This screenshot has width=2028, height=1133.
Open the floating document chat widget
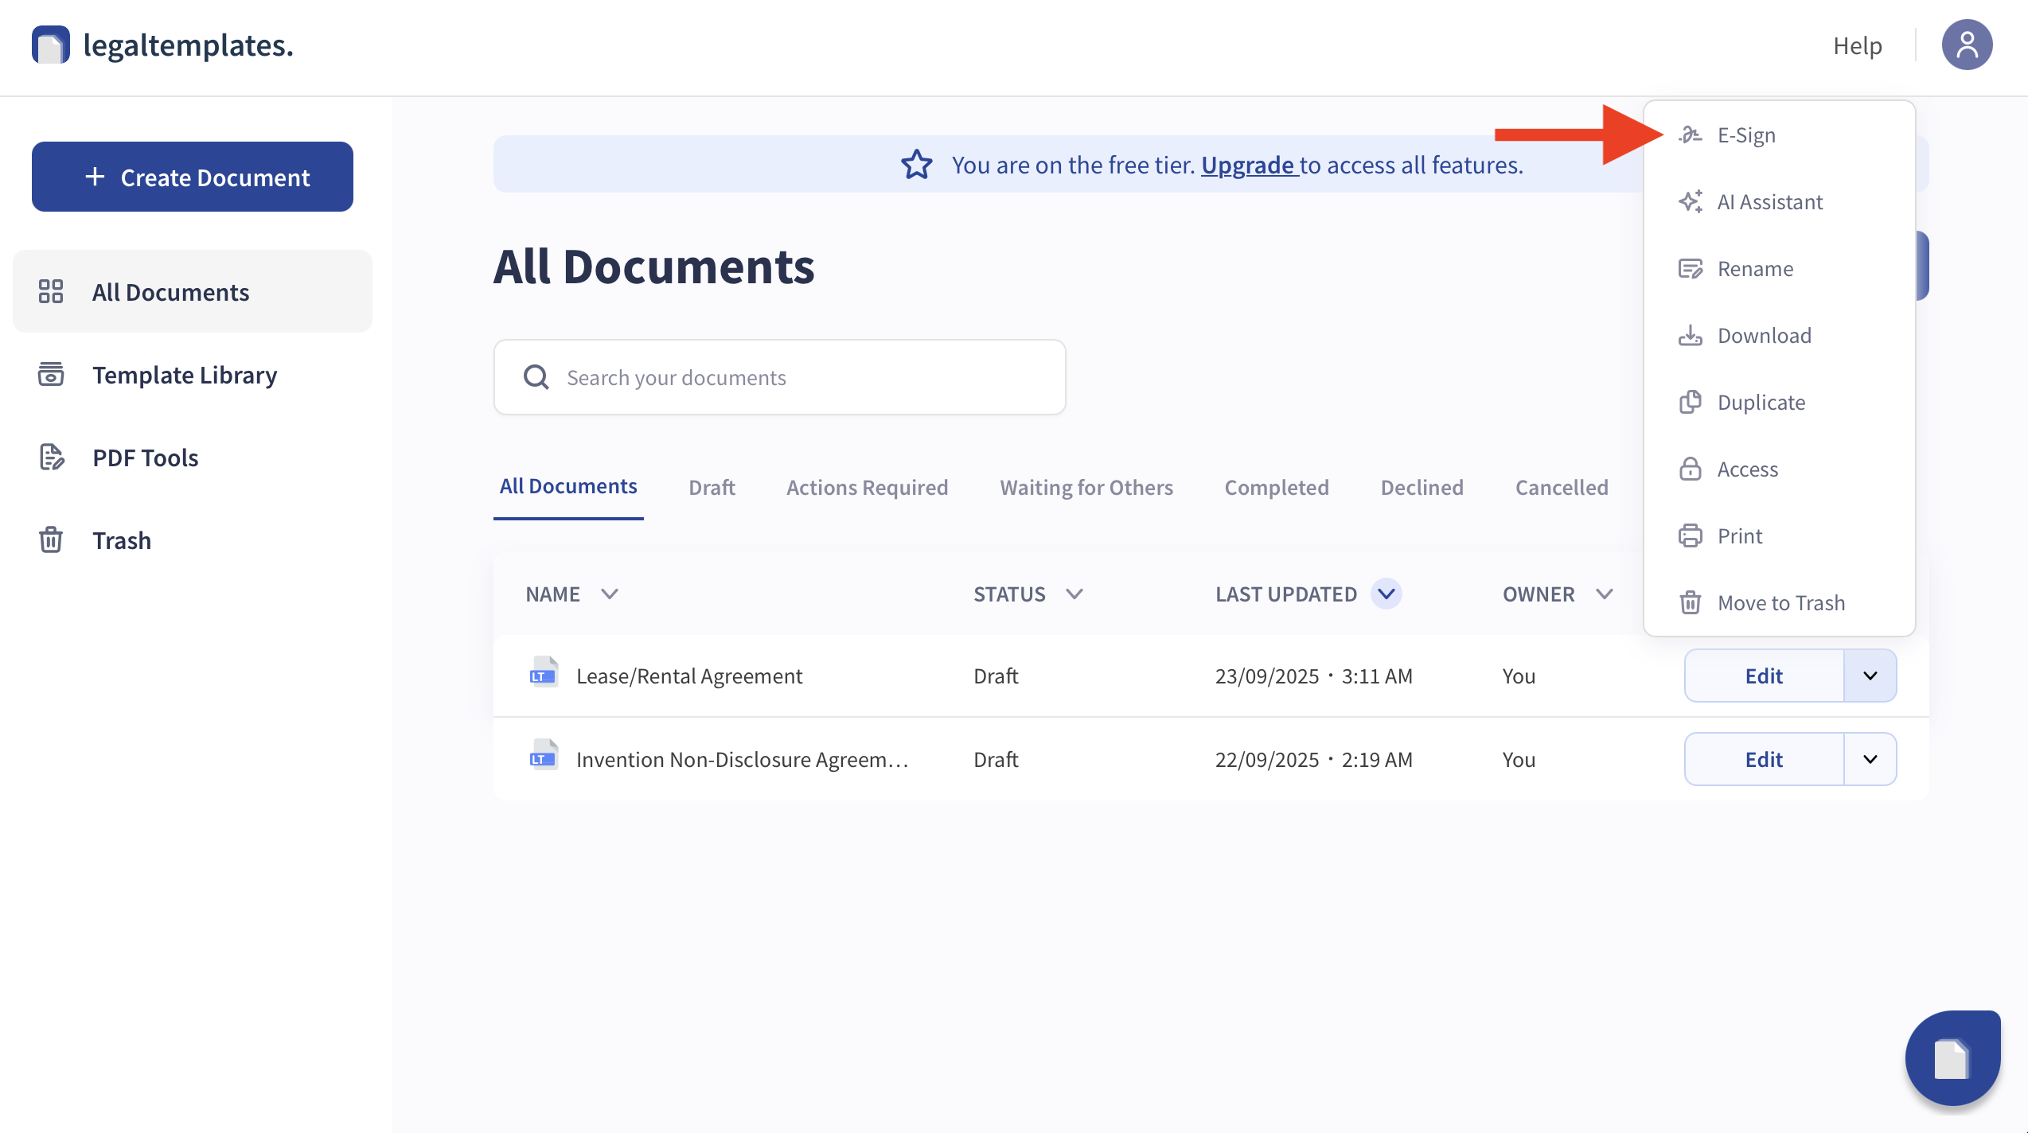(x=1952, y=1058)
